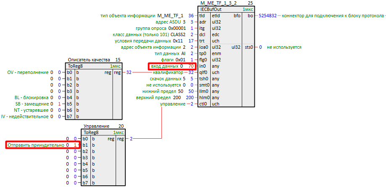Select the IECBufOut block header

coord(226,9)
